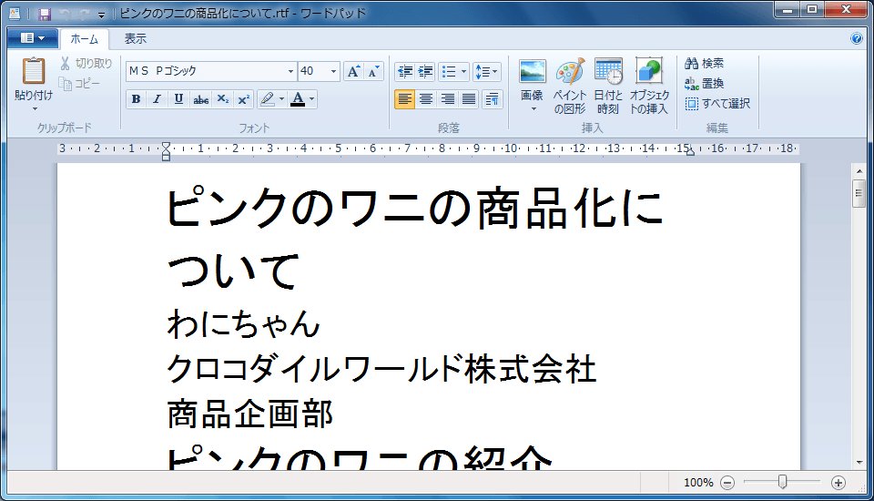Open the Paste dropdown arrow
The image size is (874, 501).
(34, 108)
